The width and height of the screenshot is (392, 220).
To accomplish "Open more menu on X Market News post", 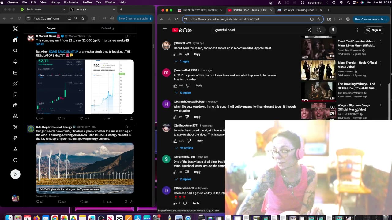I will [132, 36].
